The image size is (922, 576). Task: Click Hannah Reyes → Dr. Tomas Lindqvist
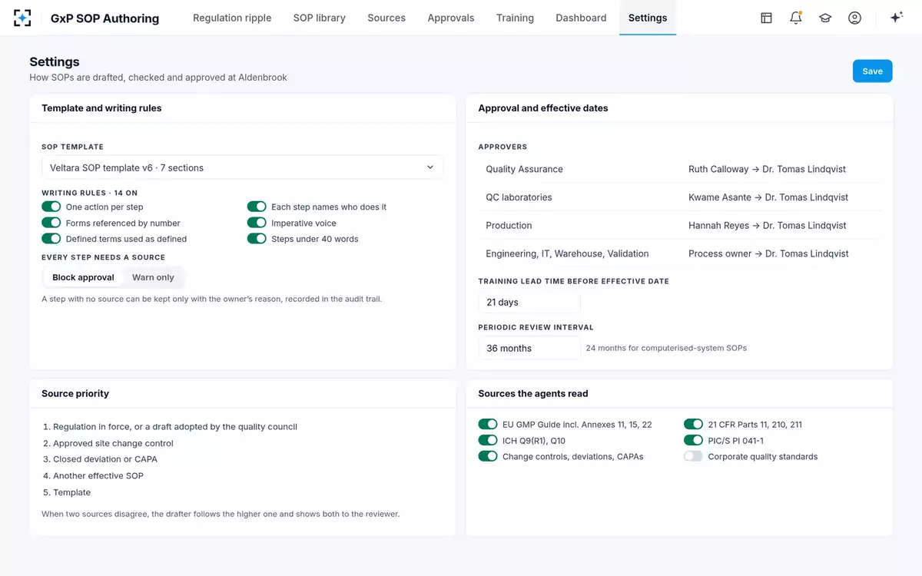tap(767, 225)
